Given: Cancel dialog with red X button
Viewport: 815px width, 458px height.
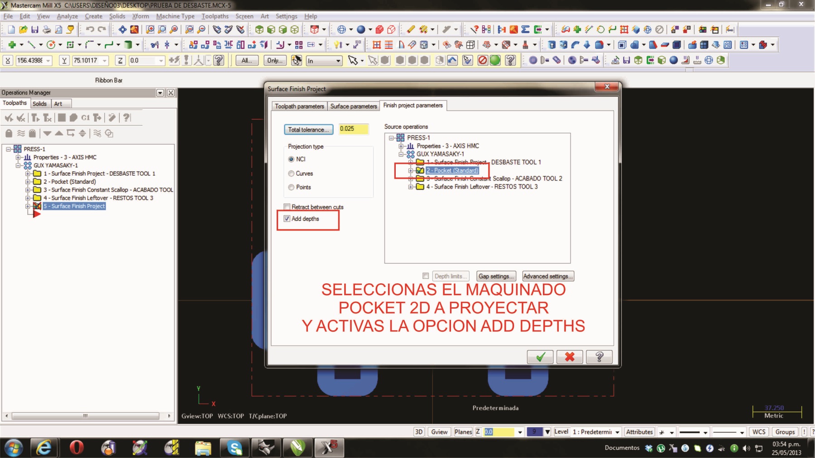Looking at the screenshot, I should [570, 357].
